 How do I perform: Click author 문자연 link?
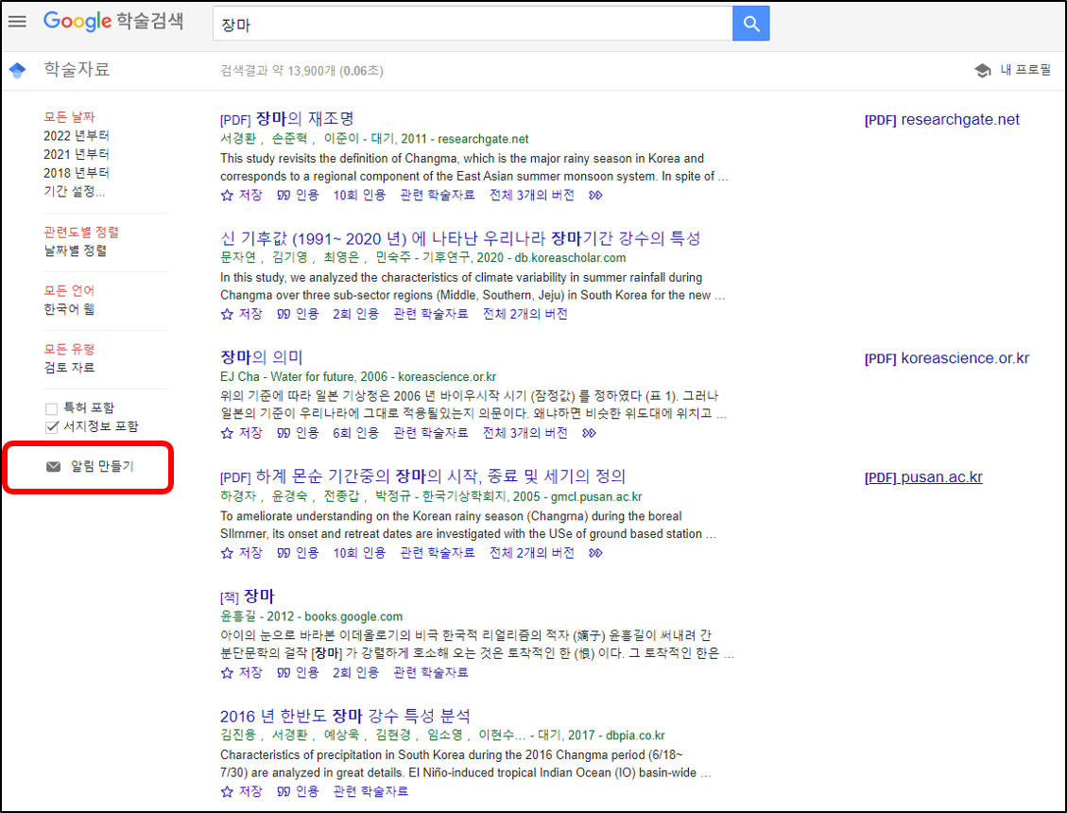coord(237,257)
